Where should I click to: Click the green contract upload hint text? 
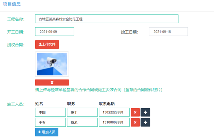99,90
